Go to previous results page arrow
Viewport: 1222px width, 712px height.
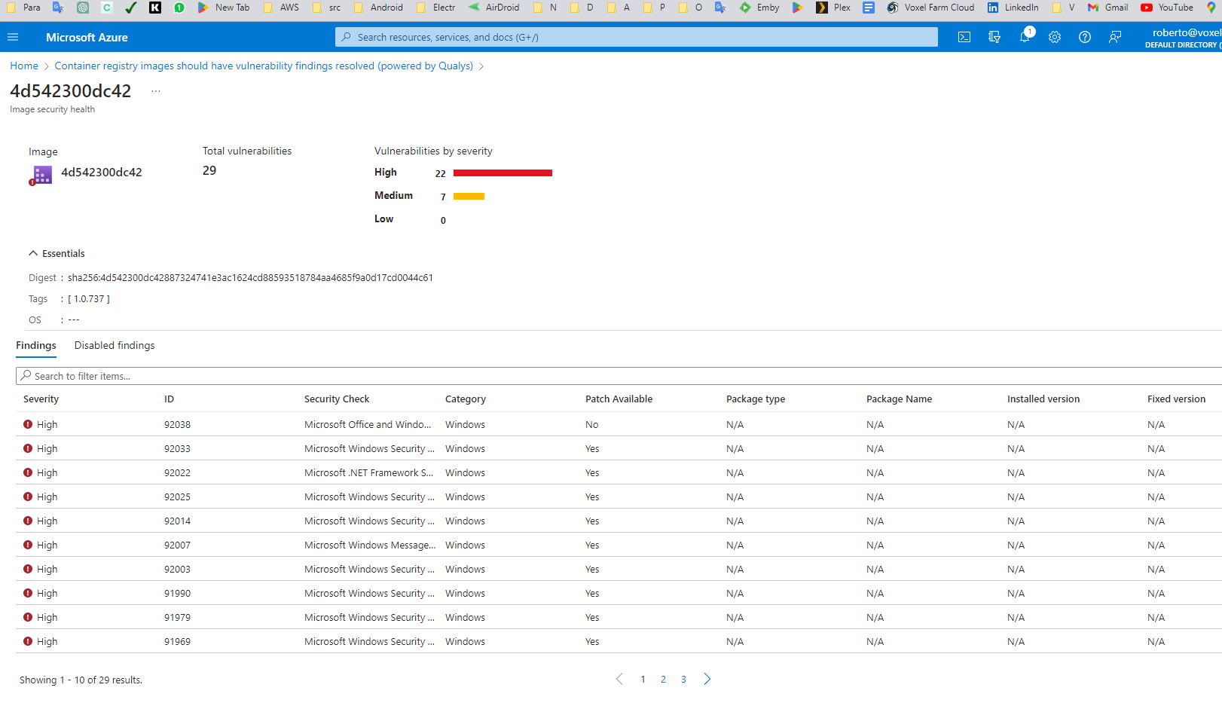pos(619,679)
